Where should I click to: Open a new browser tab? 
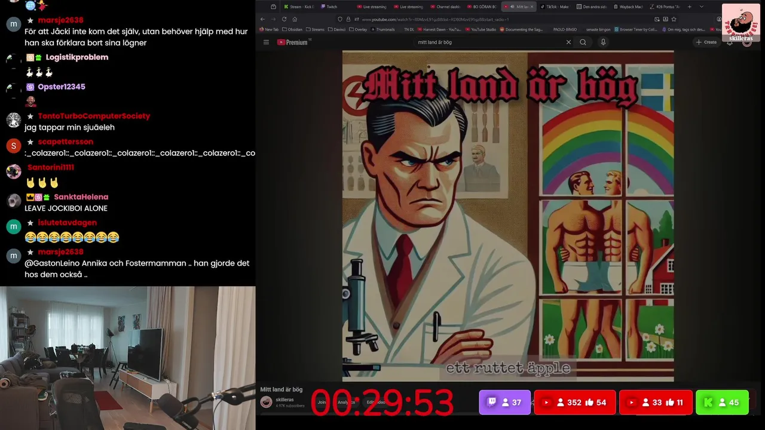689,7
